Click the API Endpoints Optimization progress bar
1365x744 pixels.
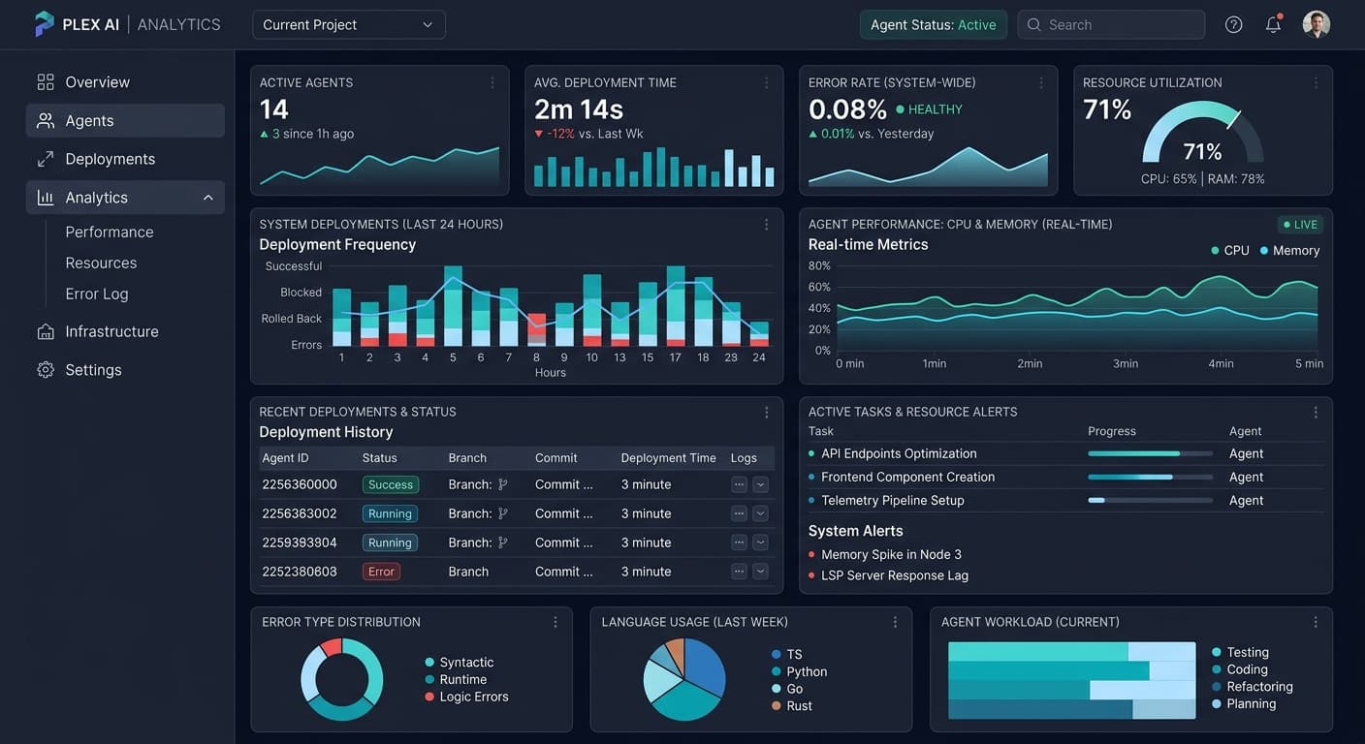1151,453
